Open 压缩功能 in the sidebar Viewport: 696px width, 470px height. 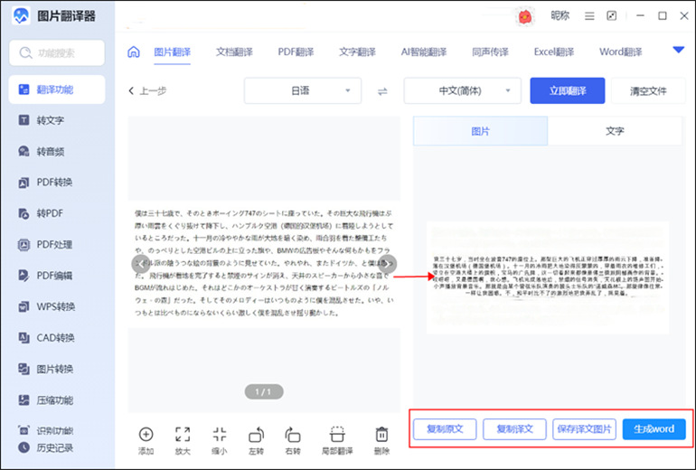(45, 399)
